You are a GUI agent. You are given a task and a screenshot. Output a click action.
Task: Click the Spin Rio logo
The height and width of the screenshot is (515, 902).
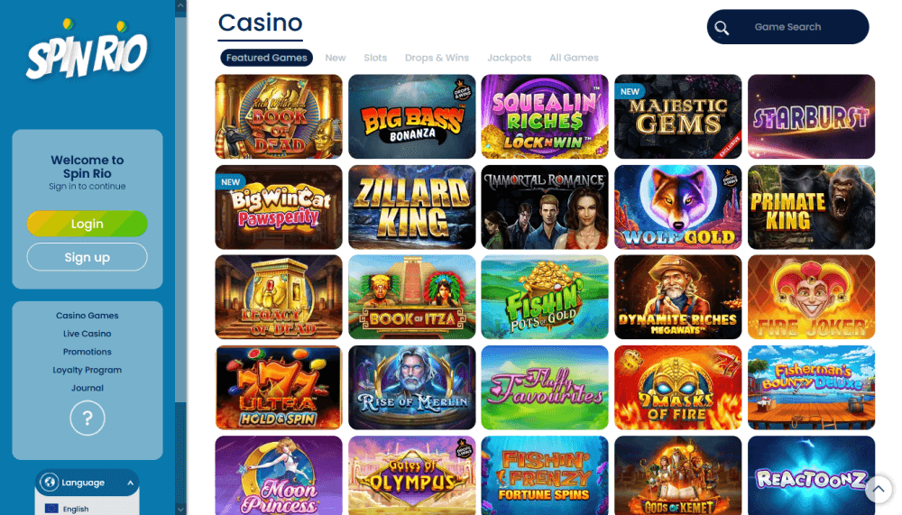click(87, 49)
